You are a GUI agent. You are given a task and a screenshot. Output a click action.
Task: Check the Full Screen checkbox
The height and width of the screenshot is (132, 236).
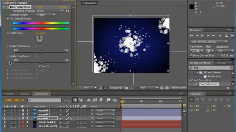[219, 55]
